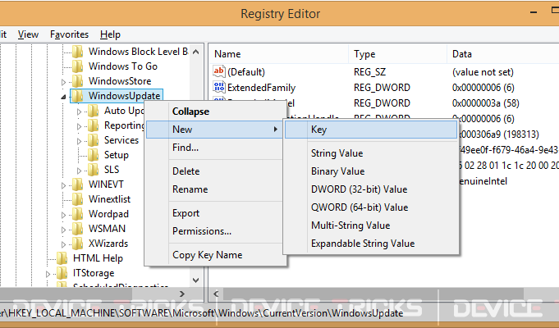The width and height of the screenshot is (559, 328).
Task: Select String Value in New submenu
Action: pos(371,153)
